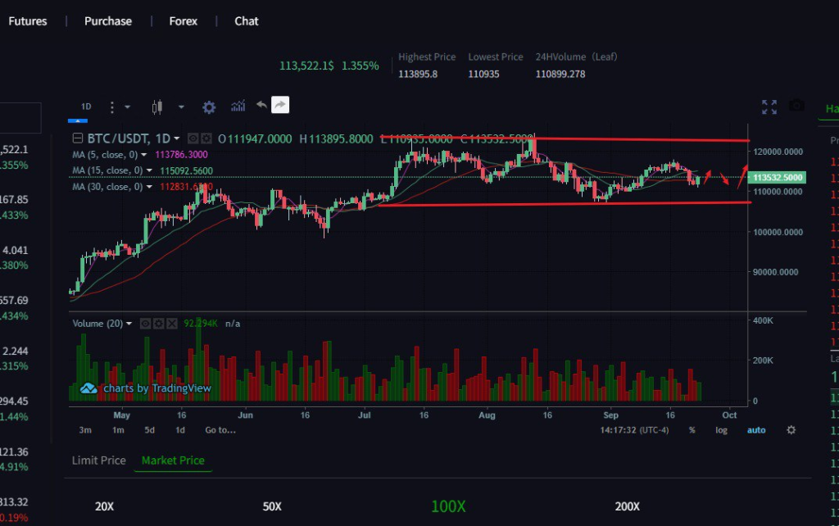This screenshot has height=526, width=839.
Task: Remove the Volume indicator with X icon
Action: (x=173, y=324)
